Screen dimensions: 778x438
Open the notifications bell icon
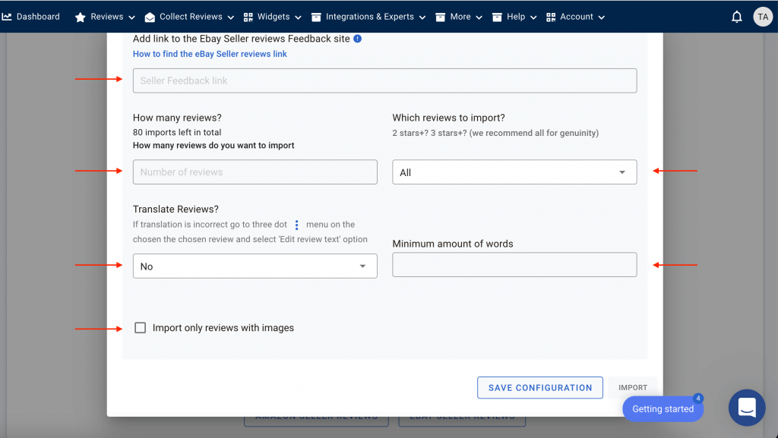pos(737,17)
